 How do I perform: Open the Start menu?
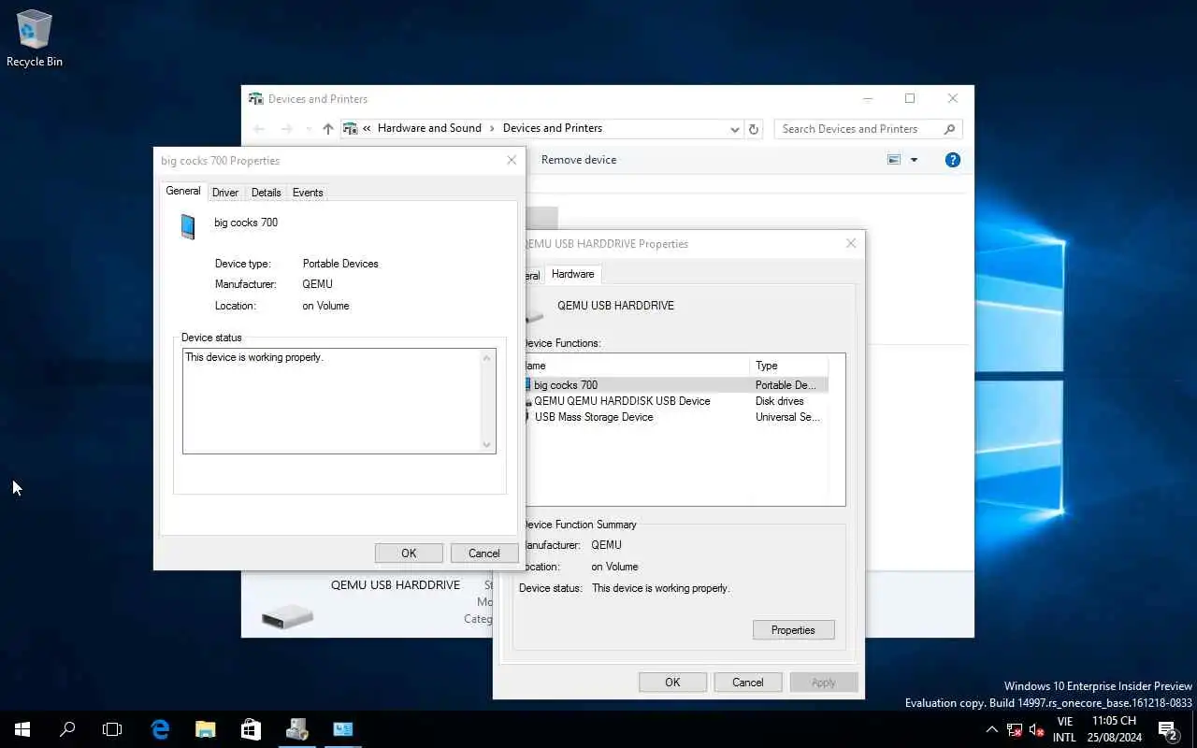(22, 729)
